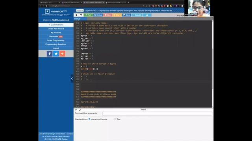This screenshot has width=252, height=141.
Task: Click the Facebook share icon
Action: tap(50, 54)
